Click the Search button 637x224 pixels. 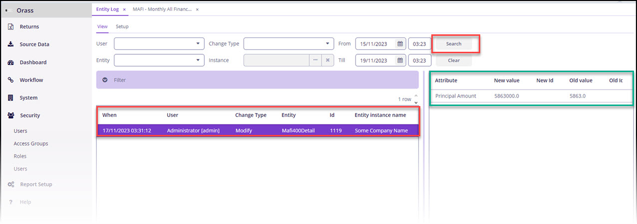click(454, 44)
